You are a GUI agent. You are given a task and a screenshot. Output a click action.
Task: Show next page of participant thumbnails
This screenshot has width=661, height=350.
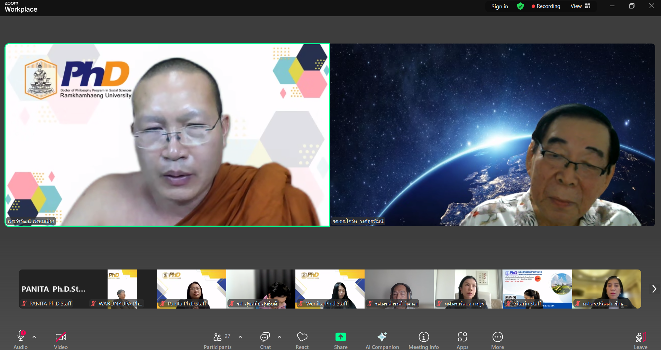(654, 289)
